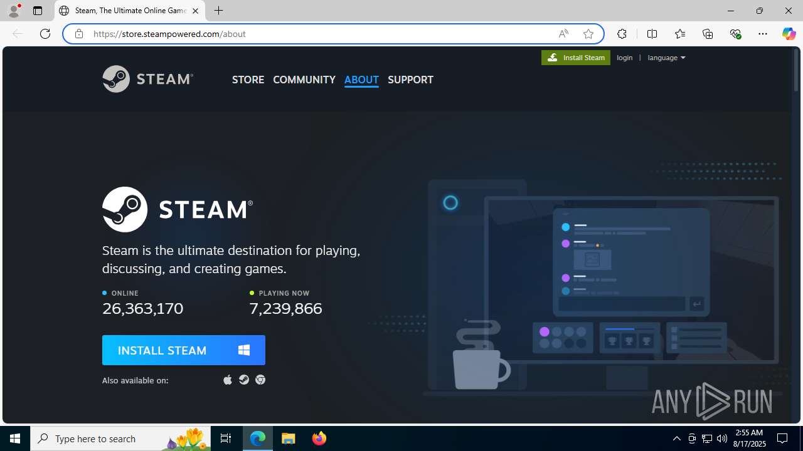The image size is (803, 451).
Task: Open File Explorer from taskbar
Action: [x=289, y=438]
